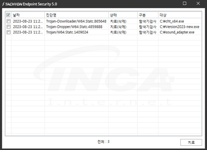This screenshot has height=150, width=207.
Task: Select Trojan-Dropper/W64.Statc.4859888 entry
Action: pos(74,27)
